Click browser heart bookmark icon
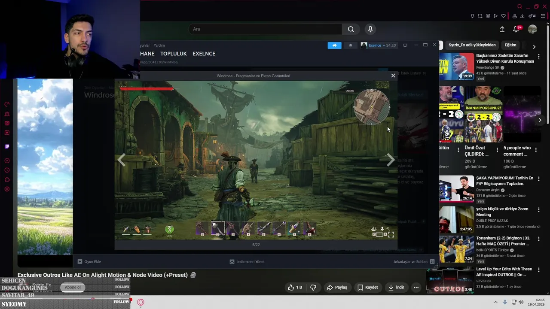Screen dimensions: 550x309 503,16
